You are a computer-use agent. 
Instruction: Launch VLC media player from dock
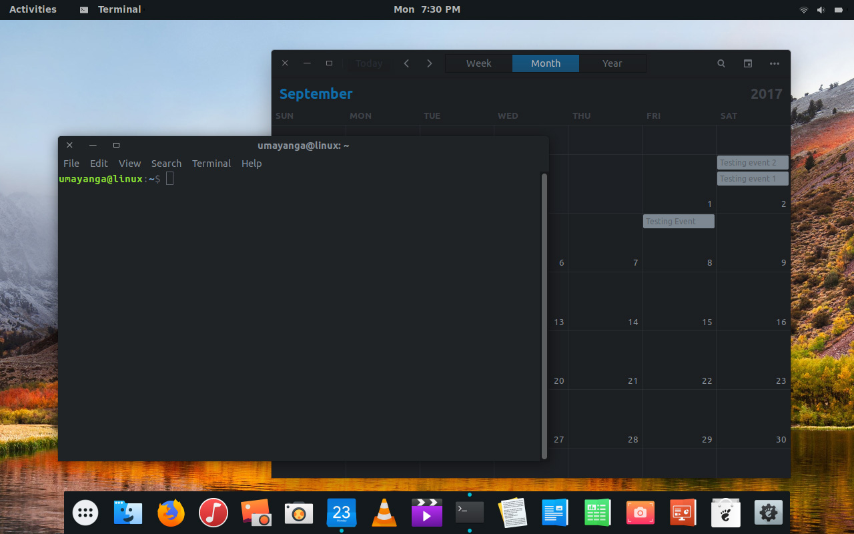pyautogui.click(x=384, y=513)
